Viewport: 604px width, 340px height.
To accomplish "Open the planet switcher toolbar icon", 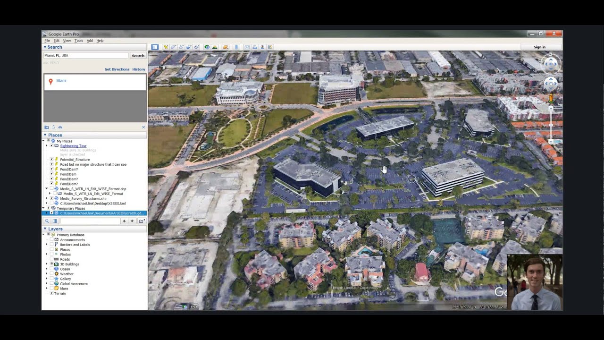I will coord(226,47).
